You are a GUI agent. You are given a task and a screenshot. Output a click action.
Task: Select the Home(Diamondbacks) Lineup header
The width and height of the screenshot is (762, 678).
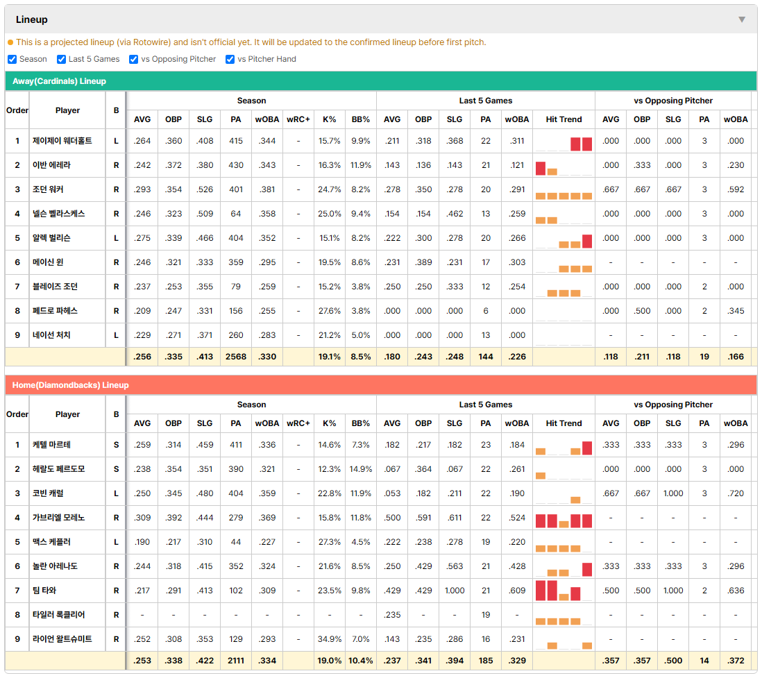click(71, 385)
